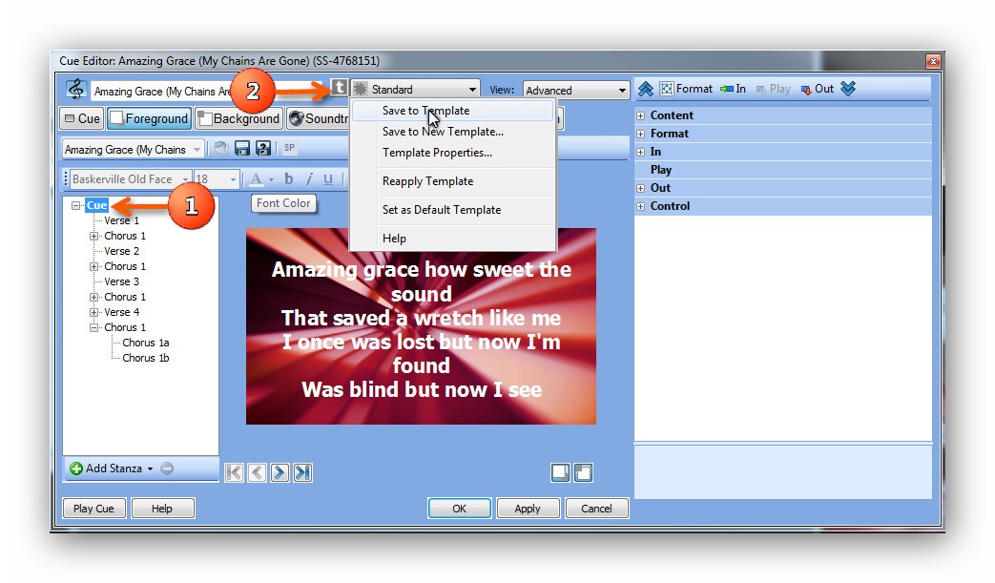The width and height of the screenshot is (995, 583).
Task: Open the font color dropdown arrow
Action: click(272, 179)
